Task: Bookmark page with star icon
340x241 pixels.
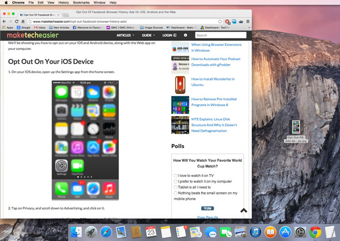Action: click(220, 22)
